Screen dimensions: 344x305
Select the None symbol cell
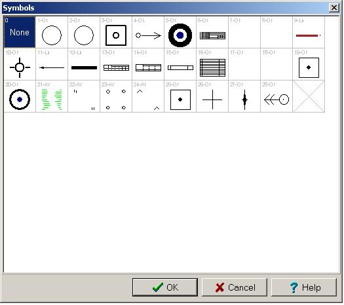[20, 32]
